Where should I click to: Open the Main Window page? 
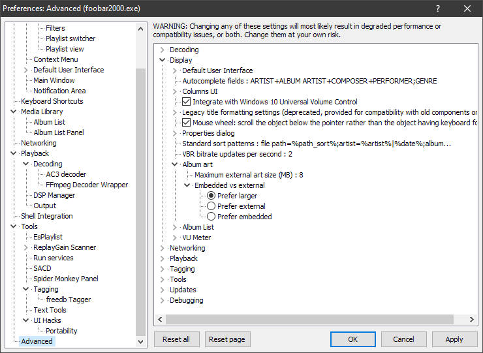[x=54, y=80]
